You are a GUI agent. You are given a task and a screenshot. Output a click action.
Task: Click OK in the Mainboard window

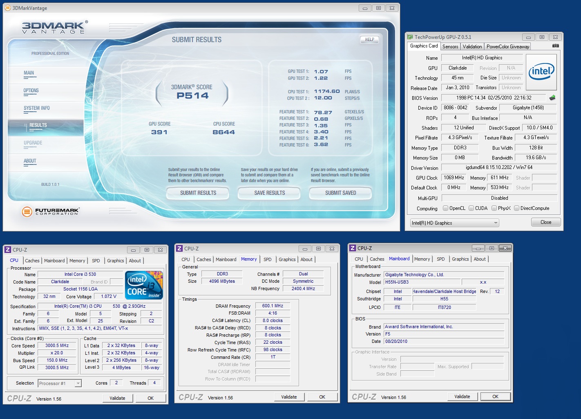[496, 396]
